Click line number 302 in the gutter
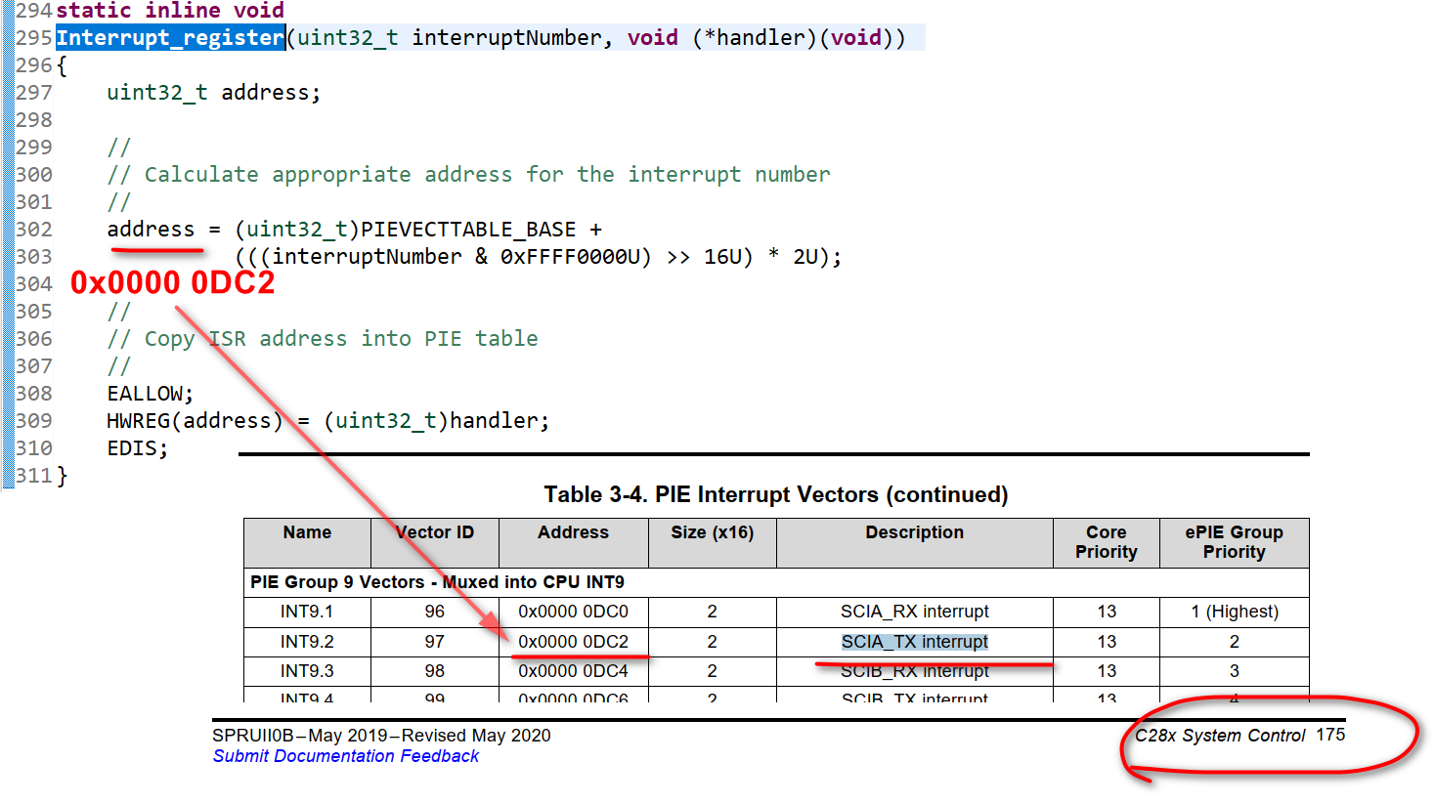 point(34,230)
